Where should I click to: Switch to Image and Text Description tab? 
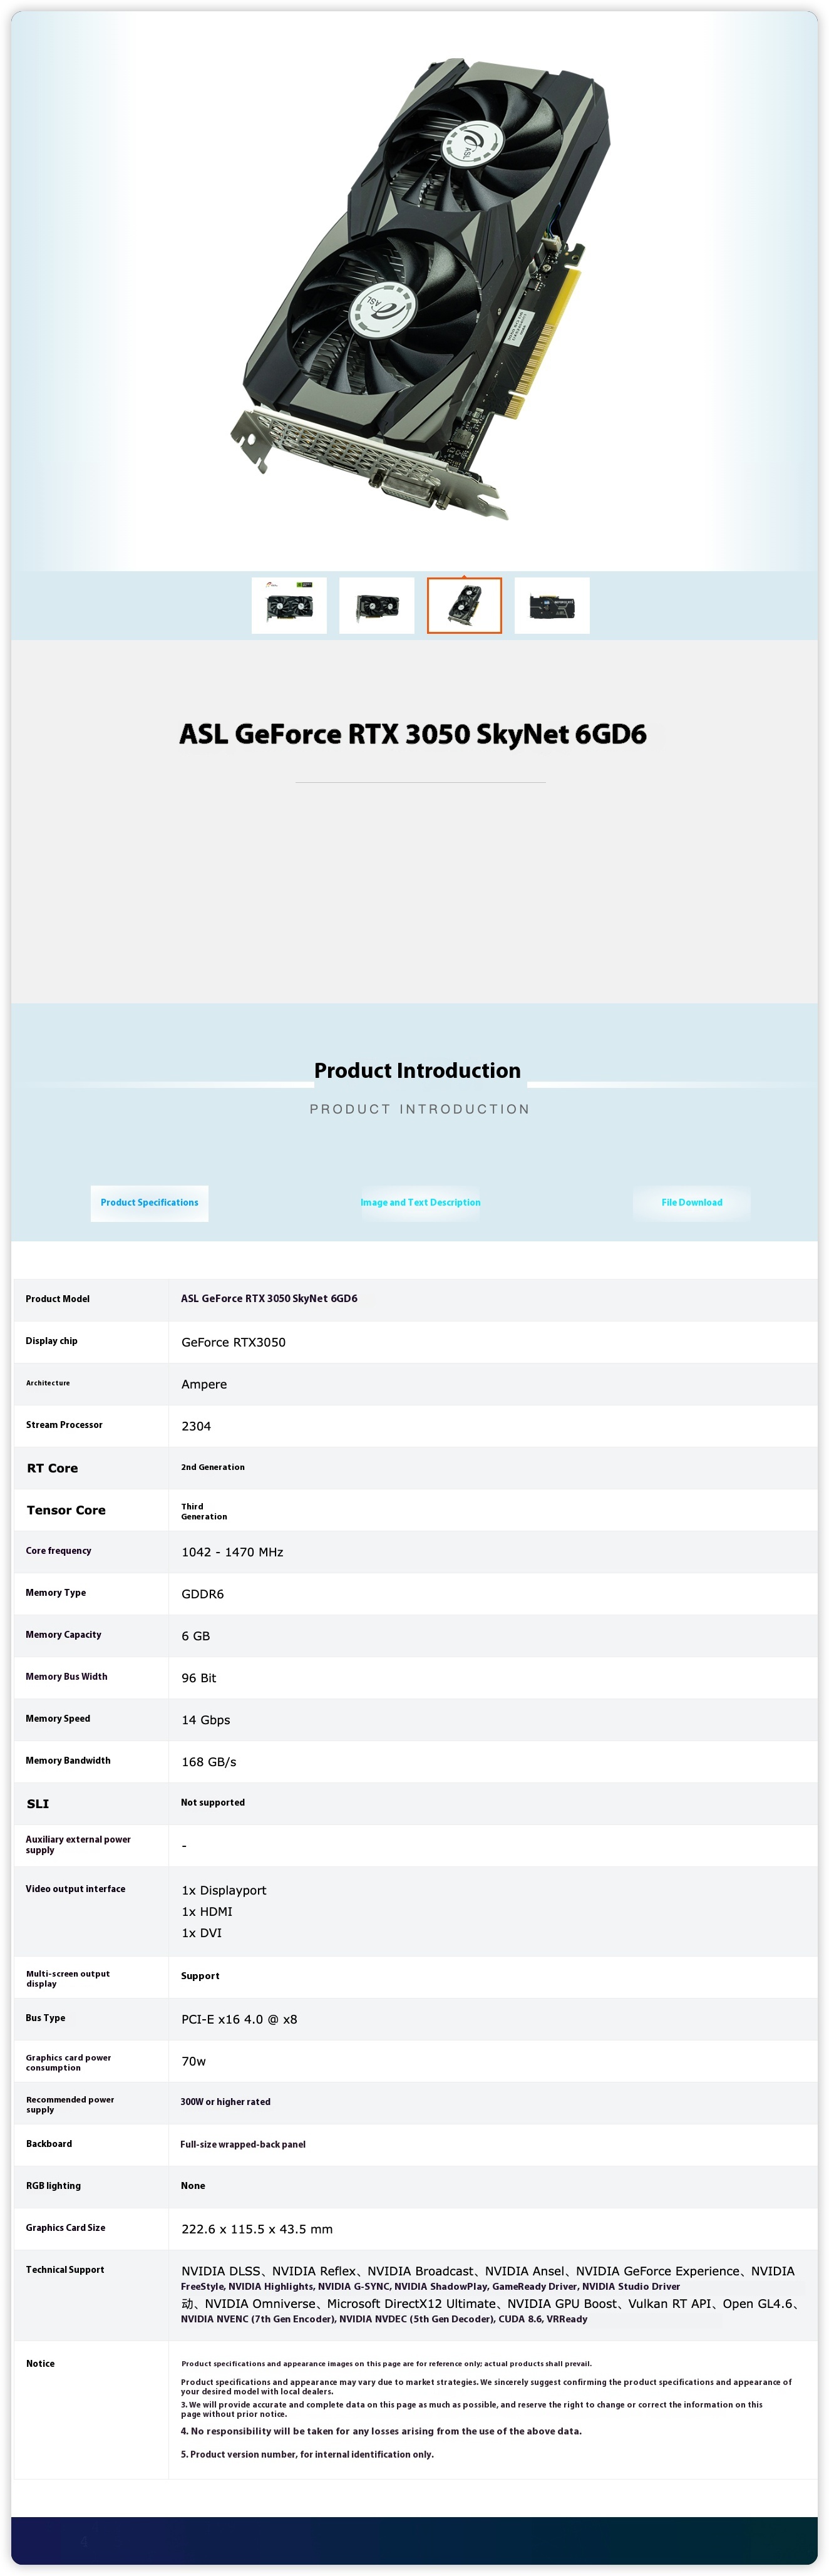420,1202
